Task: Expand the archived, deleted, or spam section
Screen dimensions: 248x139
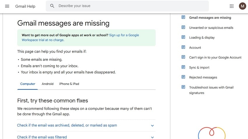Action: pyautogui.click(x=67, y=125)
